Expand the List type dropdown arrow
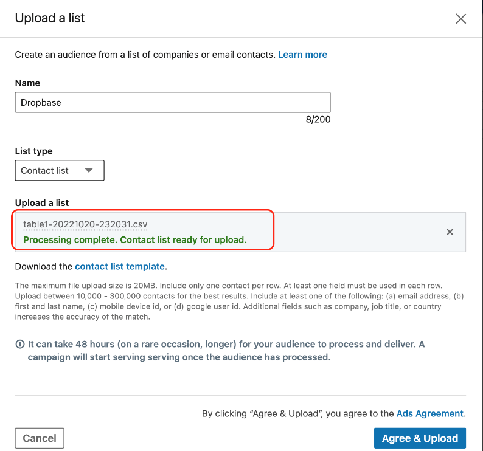This screenshot has width=483, height=451. coord(89,171)
